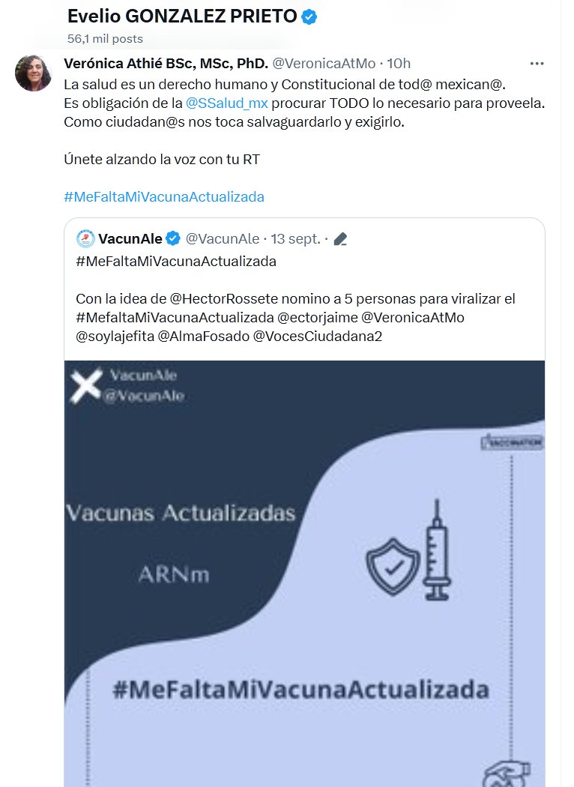Click the X logo in the image

85,386
